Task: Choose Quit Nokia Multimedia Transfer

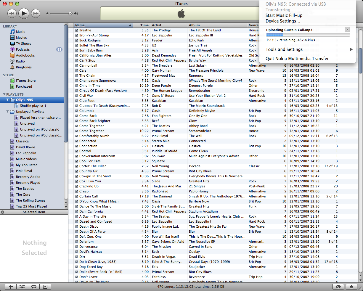Action: pyautogui.click(x=297, y=59)
